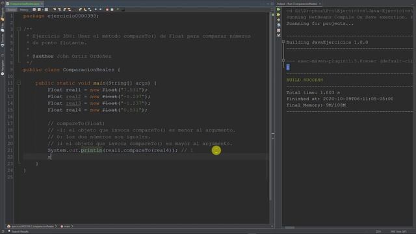The image size is (416, 234).
Task: Go to Previous Bookmark icon
Action: (81, 10)
